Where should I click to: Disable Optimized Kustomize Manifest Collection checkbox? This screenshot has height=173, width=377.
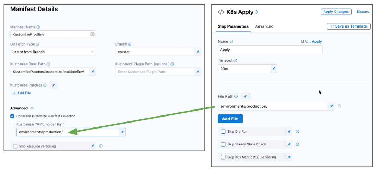[12, 116]
